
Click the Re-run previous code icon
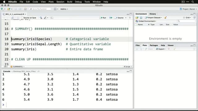pos(111,18)
